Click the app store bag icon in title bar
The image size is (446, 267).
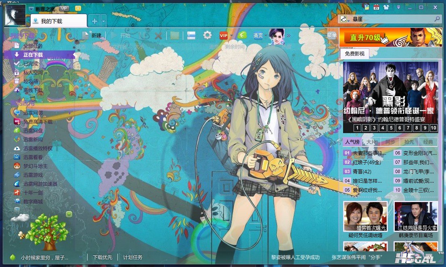click(x=366, y=7)
